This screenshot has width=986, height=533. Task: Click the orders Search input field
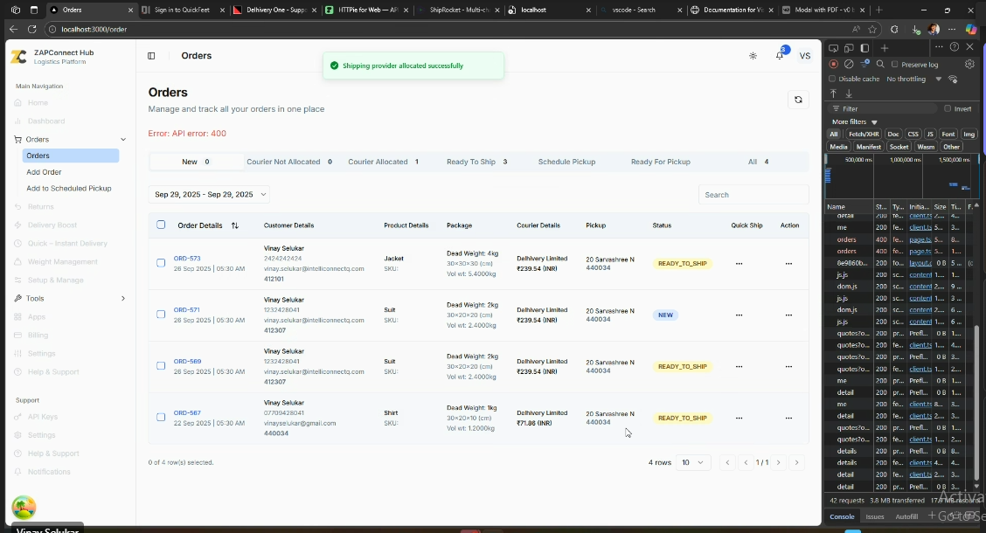753,195
